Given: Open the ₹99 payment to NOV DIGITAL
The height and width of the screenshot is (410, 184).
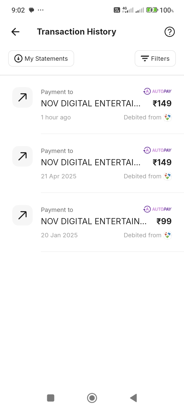Looking at the screenshot, I should coord(94,221).
